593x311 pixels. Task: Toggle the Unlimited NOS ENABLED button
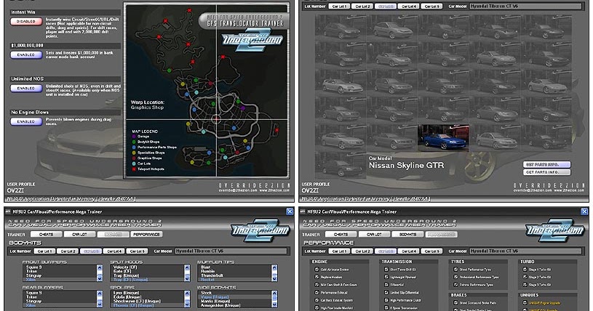coord(26,88)
